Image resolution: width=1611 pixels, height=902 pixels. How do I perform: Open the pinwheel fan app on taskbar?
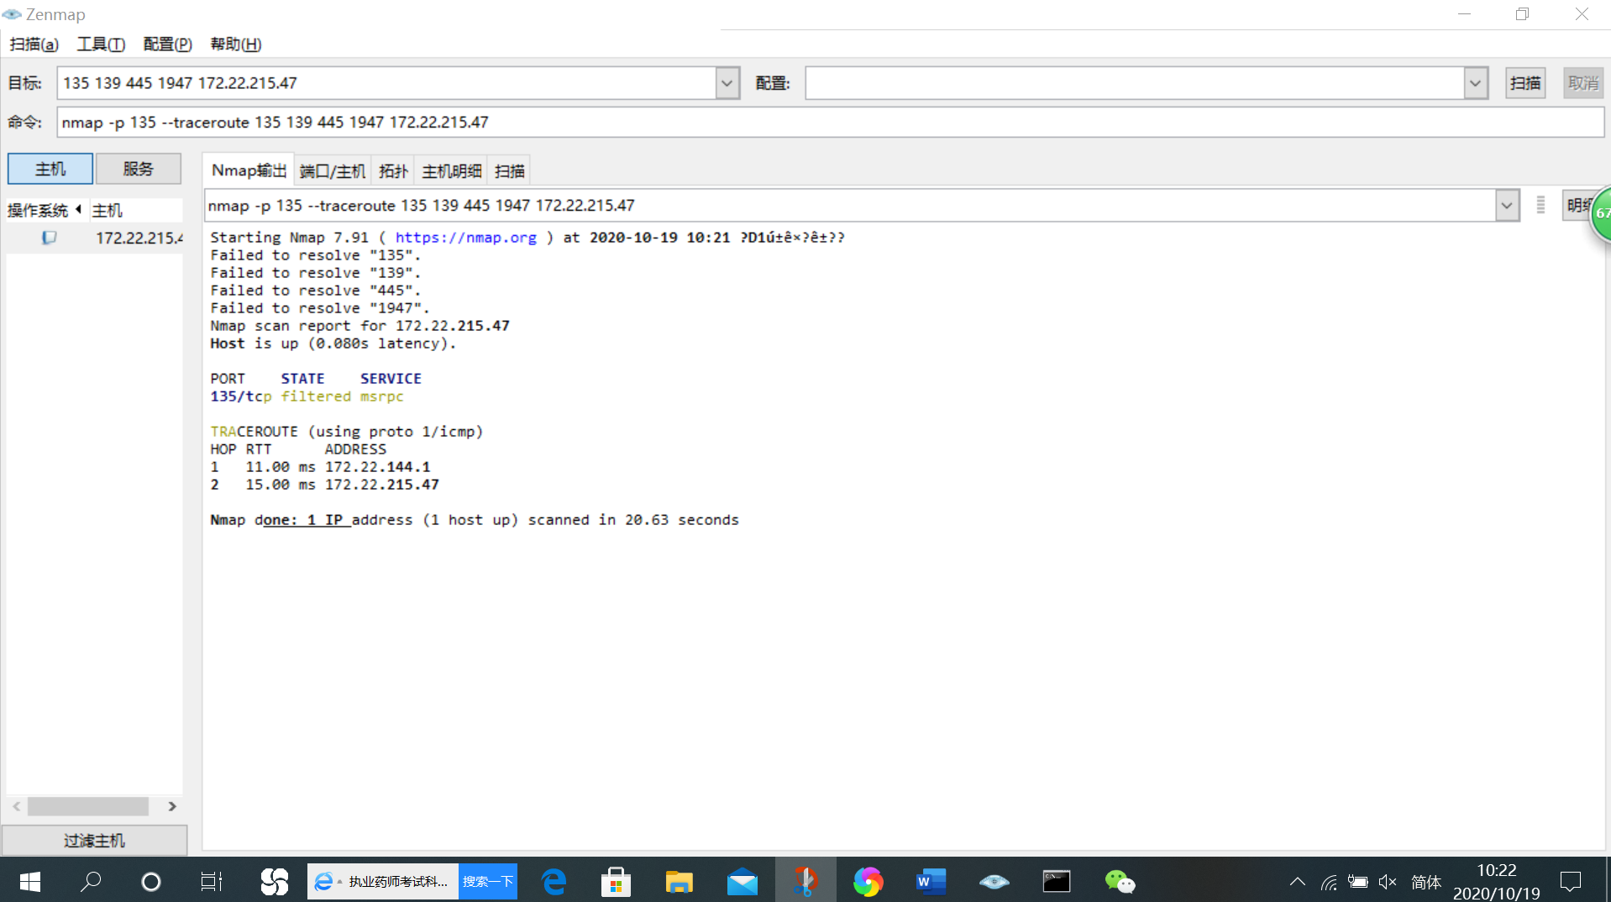click(x=274, y=881)
